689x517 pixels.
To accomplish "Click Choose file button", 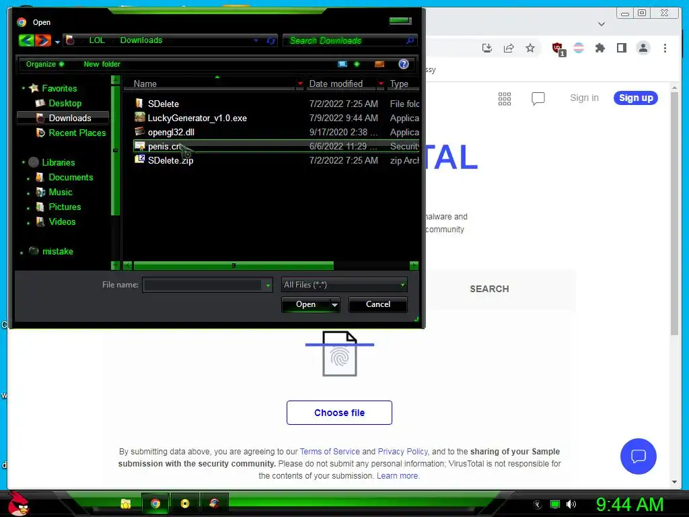I will tap(339, 413).
